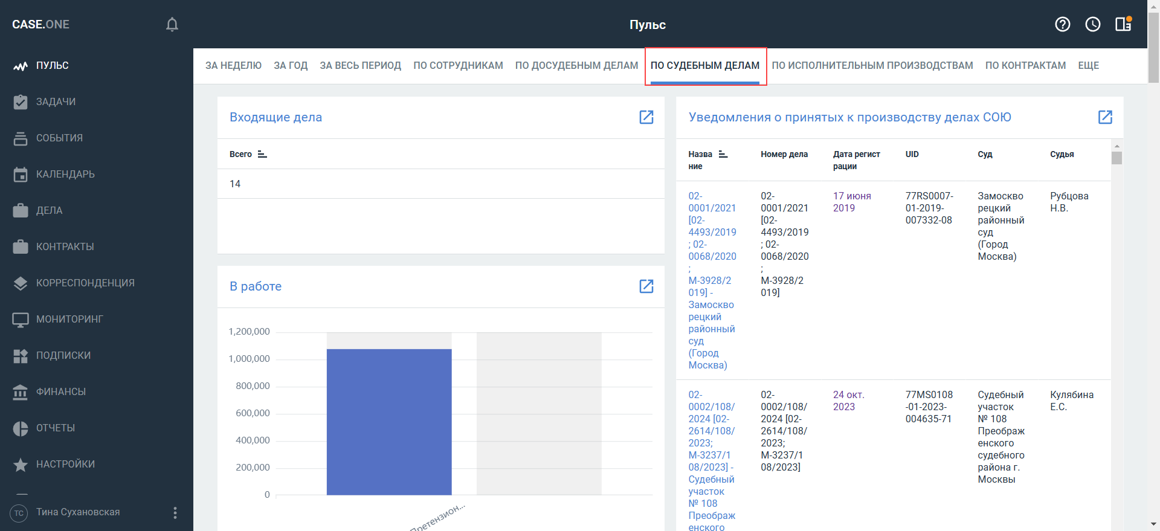Click the Отчеты pie chart icon

click(21, 428)
